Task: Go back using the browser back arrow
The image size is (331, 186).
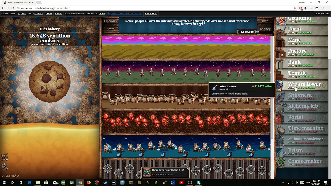Action: [3, 8]
